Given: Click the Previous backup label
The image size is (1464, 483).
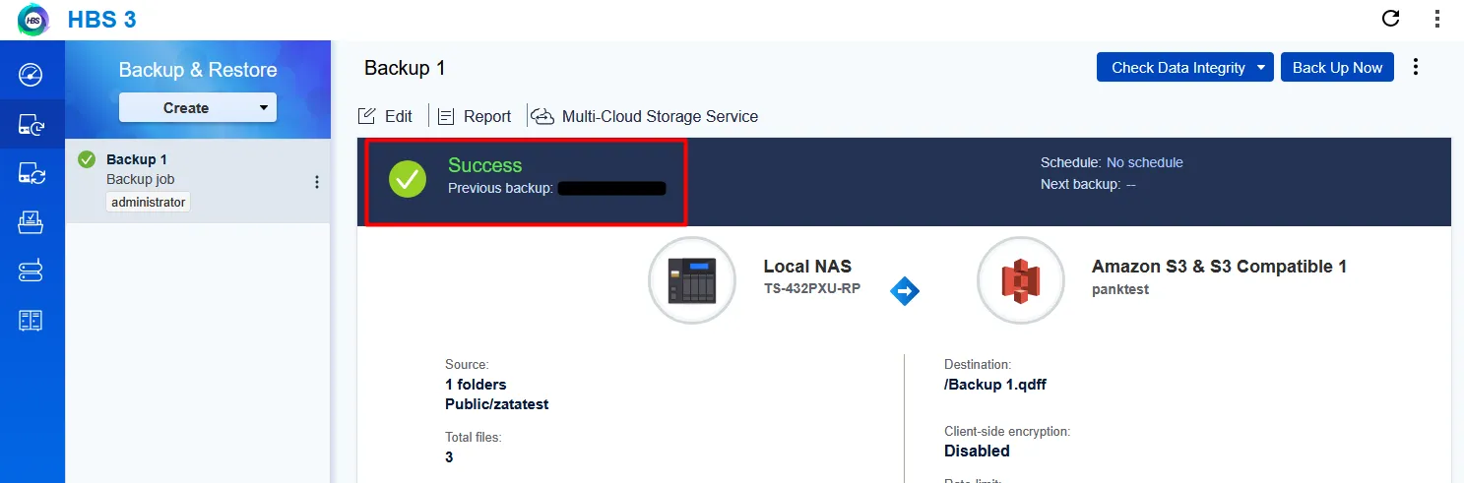Looking at the screenshot, I should click(x=501, y=188).
